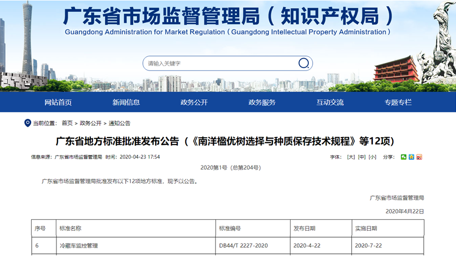456x264 pixels.
Task: Click the location pin icon in breadcrumb
Action: click(x=27, y=123)
